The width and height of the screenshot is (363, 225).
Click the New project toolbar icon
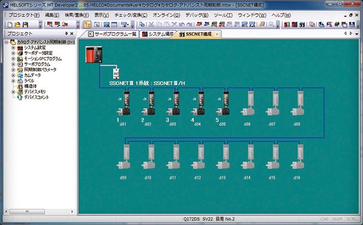10,25
